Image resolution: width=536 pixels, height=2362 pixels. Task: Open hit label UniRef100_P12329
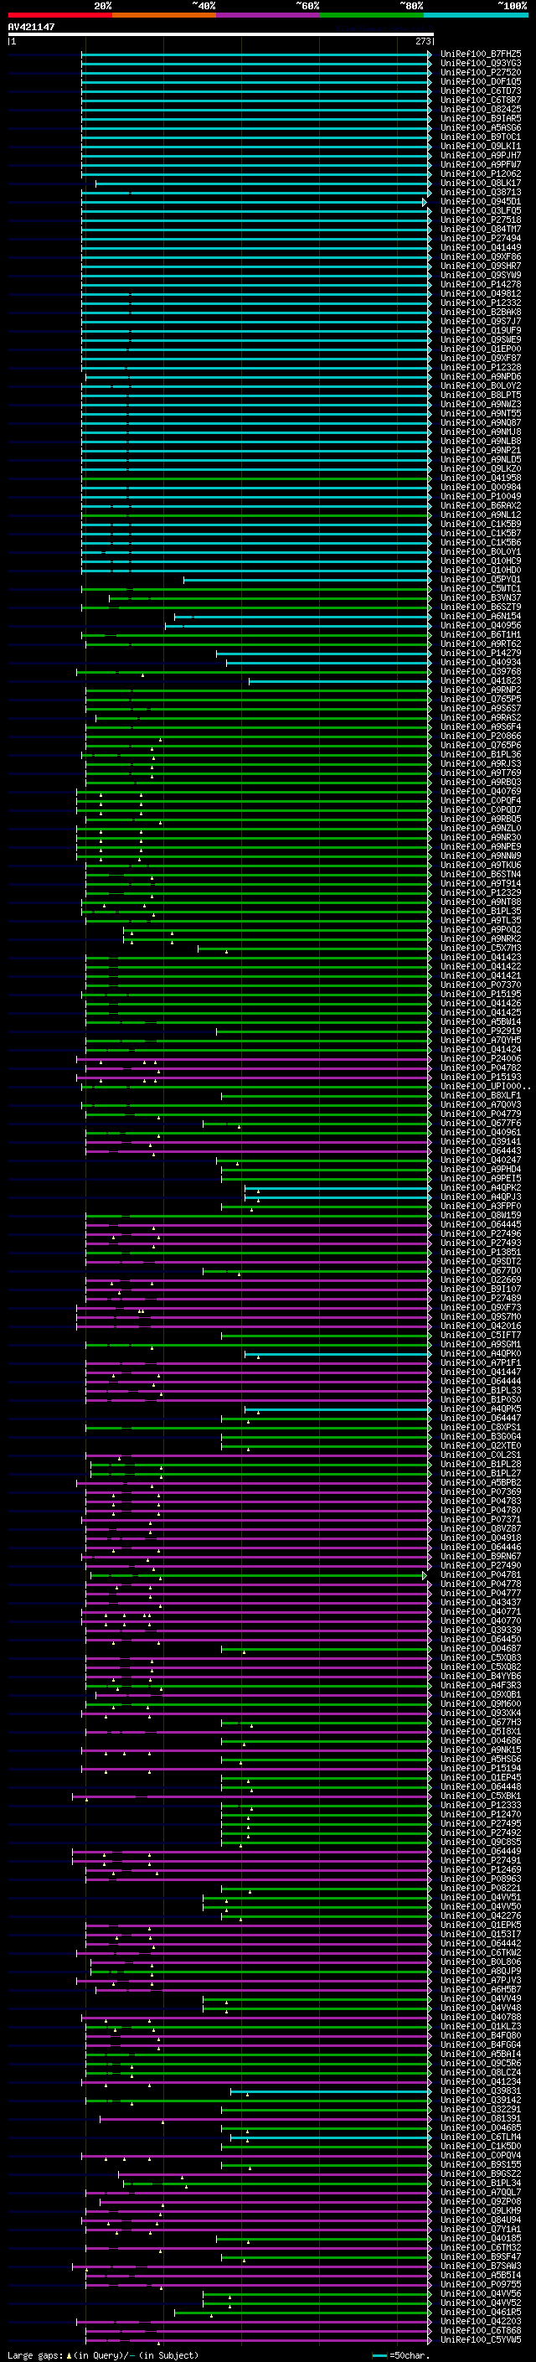(x=481, y=892)
